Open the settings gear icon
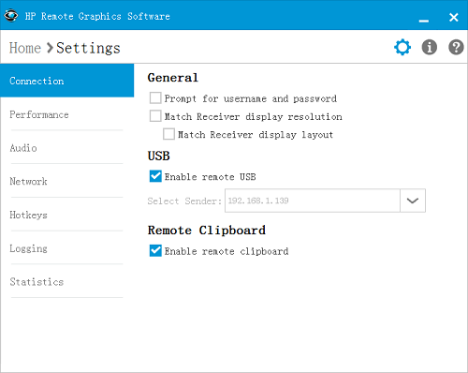468x373 pixels. coord(402,48)
